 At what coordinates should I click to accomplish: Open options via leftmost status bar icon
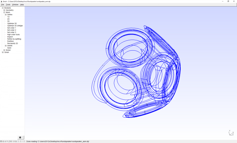coord(1,142)
